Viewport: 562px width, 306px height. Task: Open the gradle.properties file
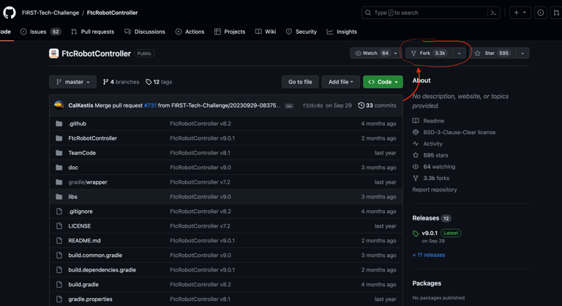(90, 299)
